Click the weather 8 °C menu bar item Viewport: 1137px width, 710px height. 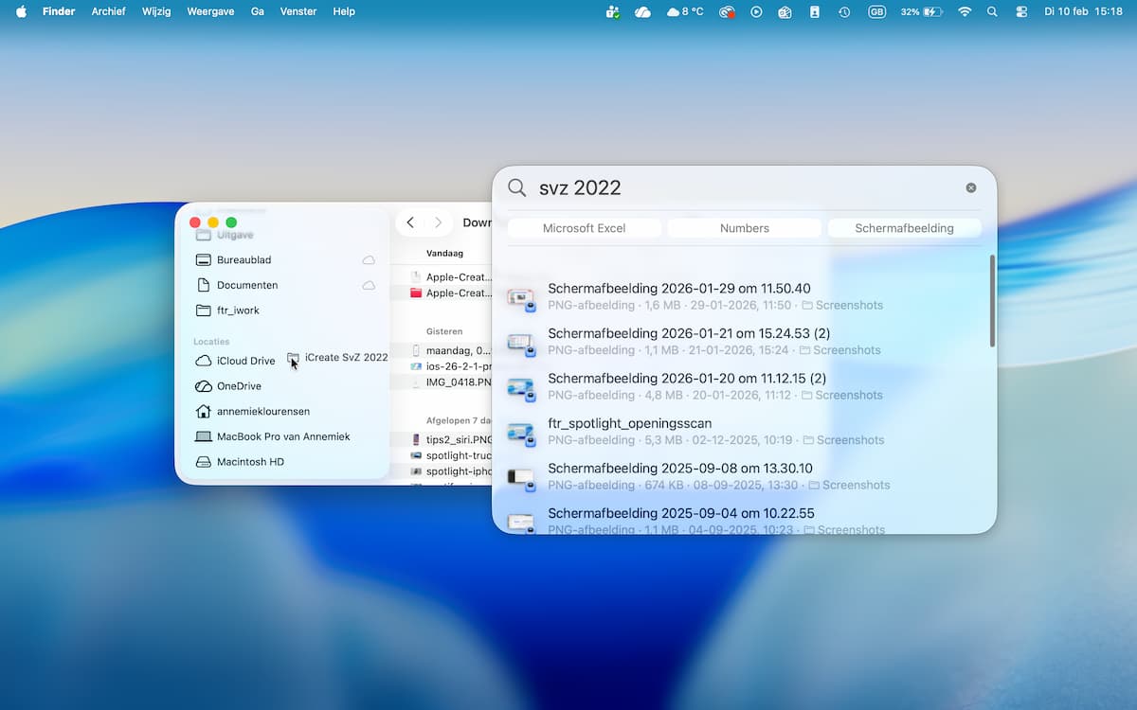tap(685, 11)
